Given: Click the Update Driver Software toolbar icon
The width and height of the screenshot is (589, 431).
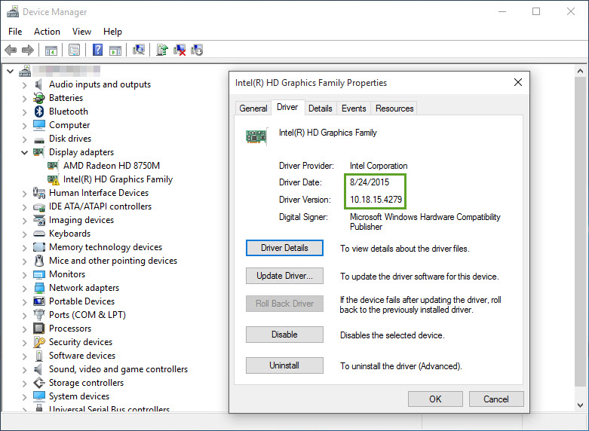Looking at the screenshot, I should point(162,50).
